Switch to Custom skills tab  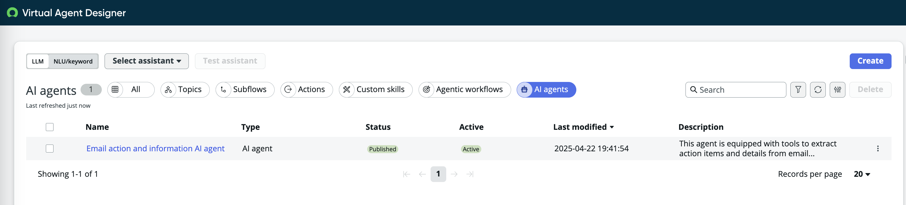tap(376, 90)
